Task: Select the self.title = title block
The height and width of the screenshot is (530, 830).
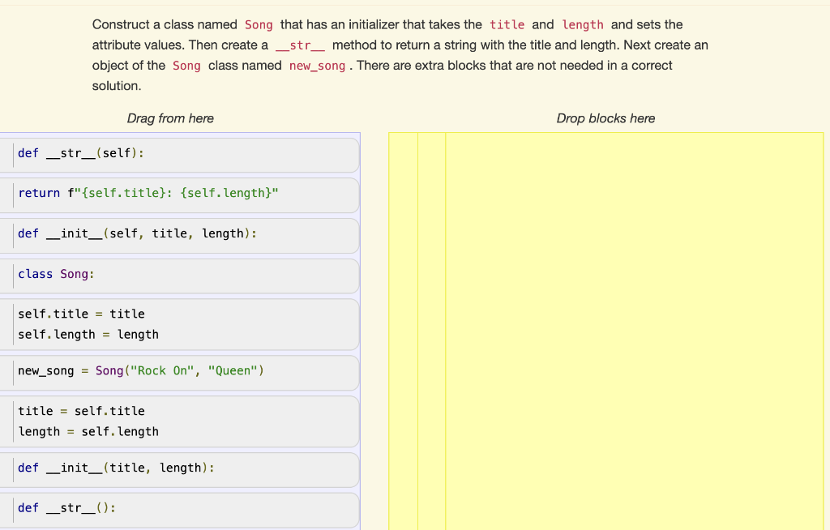Action: [81, 314]
